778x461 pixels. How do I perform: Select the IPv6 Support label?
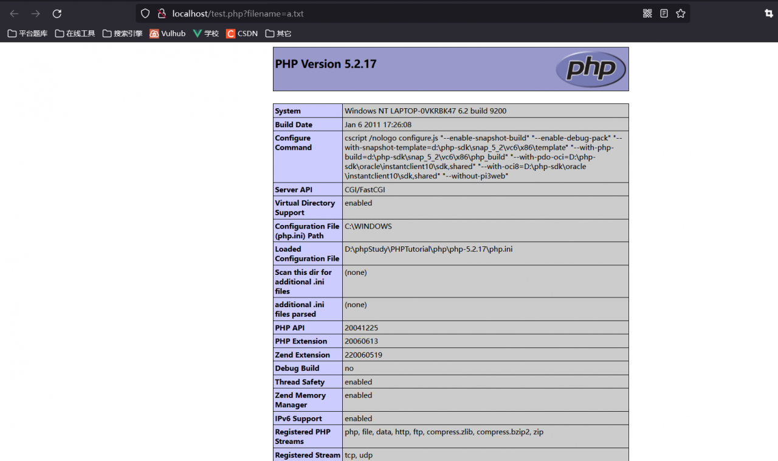coord(298,418)
